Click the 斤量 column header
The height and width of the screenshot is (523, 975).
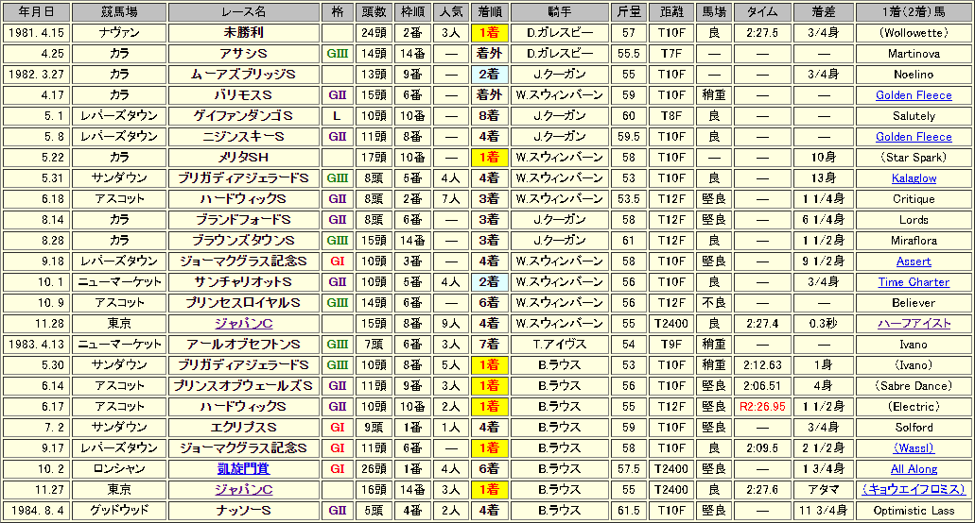click(629, 11)
